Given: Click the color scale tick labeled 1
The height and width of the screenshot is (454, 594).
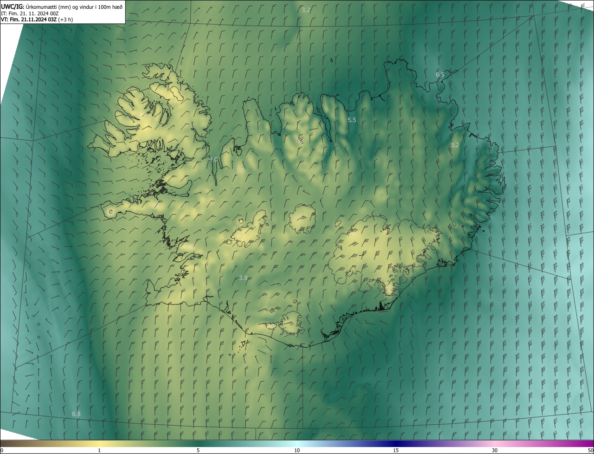Looking at the screenshot, I should pos(99,450).
